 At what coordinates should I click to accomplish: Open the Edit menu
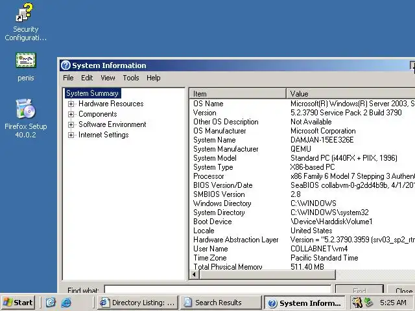87,78
